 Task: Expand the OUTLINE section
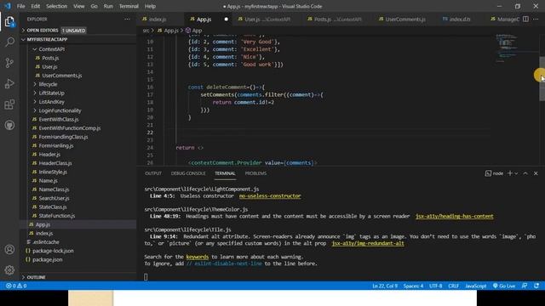coord(36,277)
